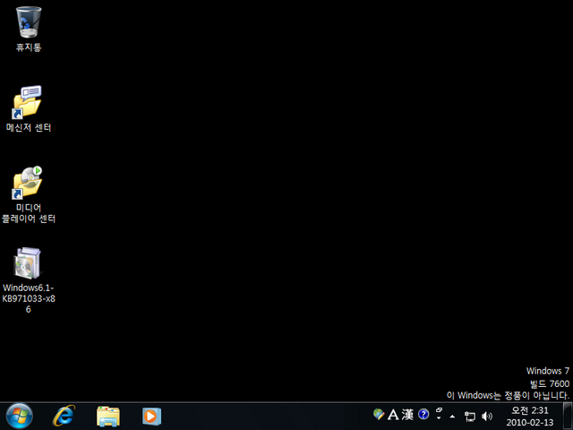Click the Korean IME pen icon in the language bar
The height and width of the screenshot is (430, 573).
tap(379, 414)
